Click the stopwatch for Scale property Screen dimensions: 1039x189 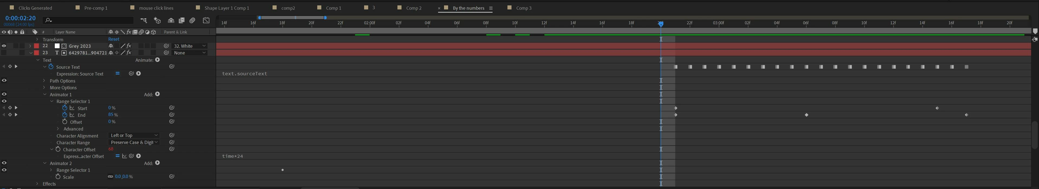click(58, 177)
